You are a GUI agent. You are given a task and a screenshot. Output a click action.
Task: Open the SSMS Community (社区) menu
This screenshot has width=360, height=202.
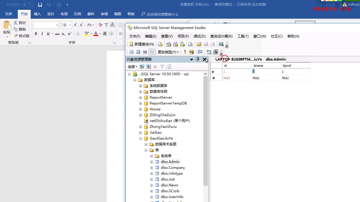pyautogui.click(x=277, y=36)
